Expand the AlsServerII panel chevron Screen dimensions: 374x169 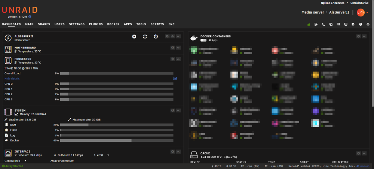(x=178, y=37)
